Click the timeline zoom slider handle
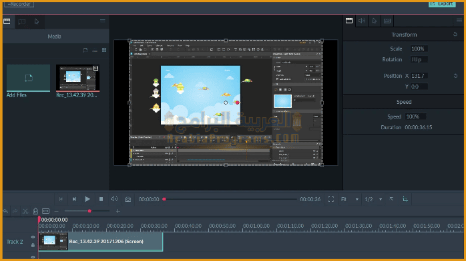Screen dimensions: 466x261 click(x=89, y=211)
